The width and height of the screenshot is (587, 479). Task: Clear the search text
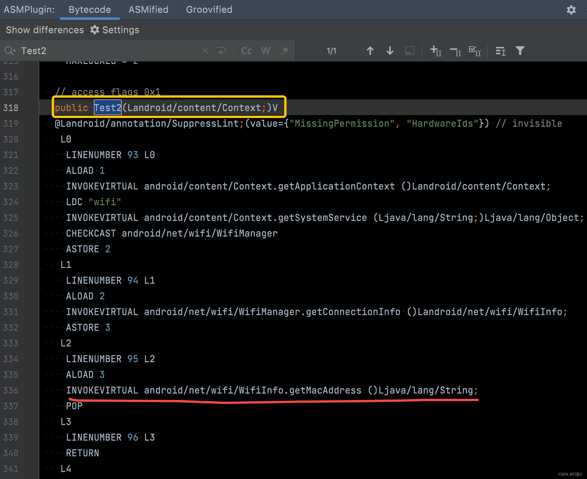pos(205,51)
